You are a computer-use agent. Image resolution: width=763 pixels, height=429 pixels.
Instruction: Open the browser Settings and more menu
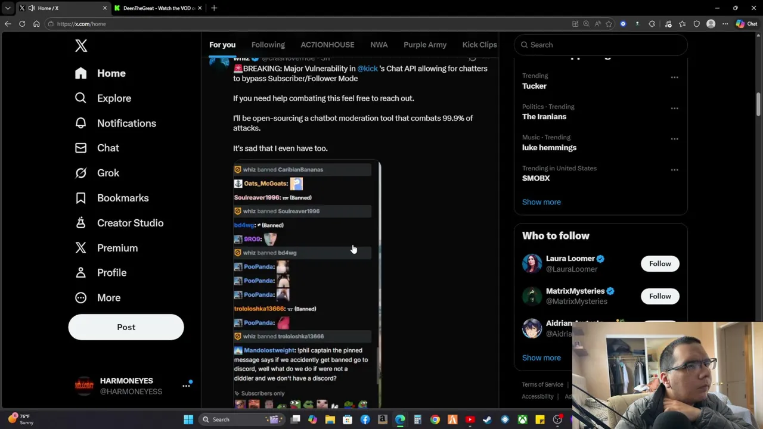coord(725,24)
